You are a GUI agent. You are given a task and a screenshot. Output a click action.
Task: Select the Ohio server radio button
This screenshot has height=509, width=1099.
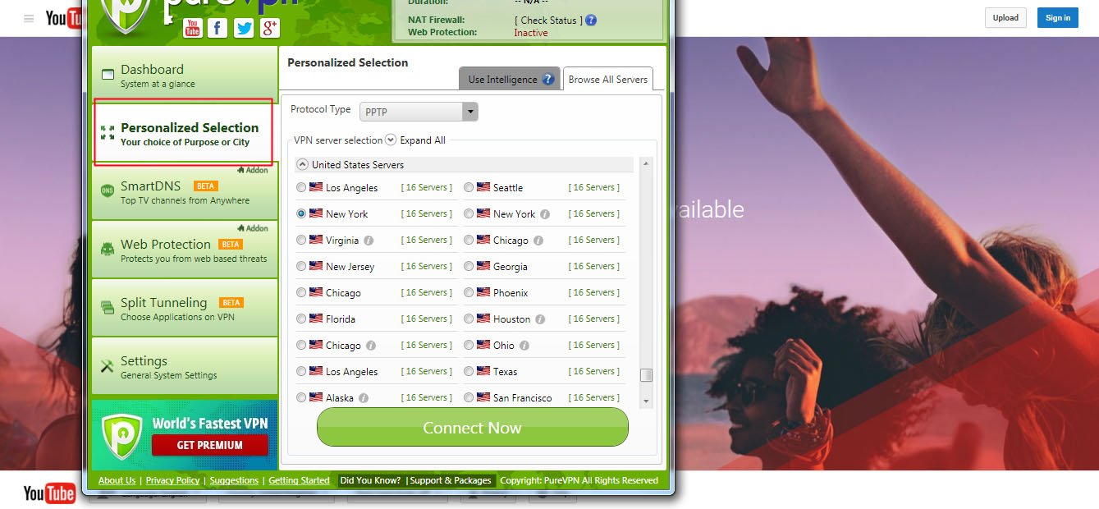(x=469, y=345)
